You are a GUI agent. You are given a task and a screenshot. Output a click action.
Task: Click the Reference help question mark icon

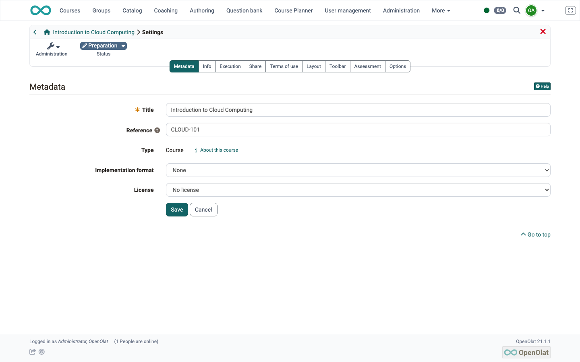(157, 130)
